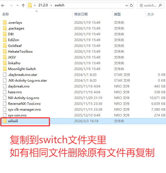The width and height of the screenshot is (166, 173).
Task: Select the NX-Activity-Log.nro file icon
Action: click(x=5, y=98)
